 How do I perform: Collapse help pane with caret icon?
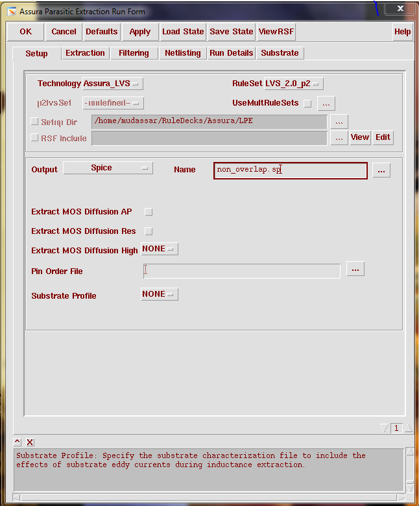click(18, 442)
